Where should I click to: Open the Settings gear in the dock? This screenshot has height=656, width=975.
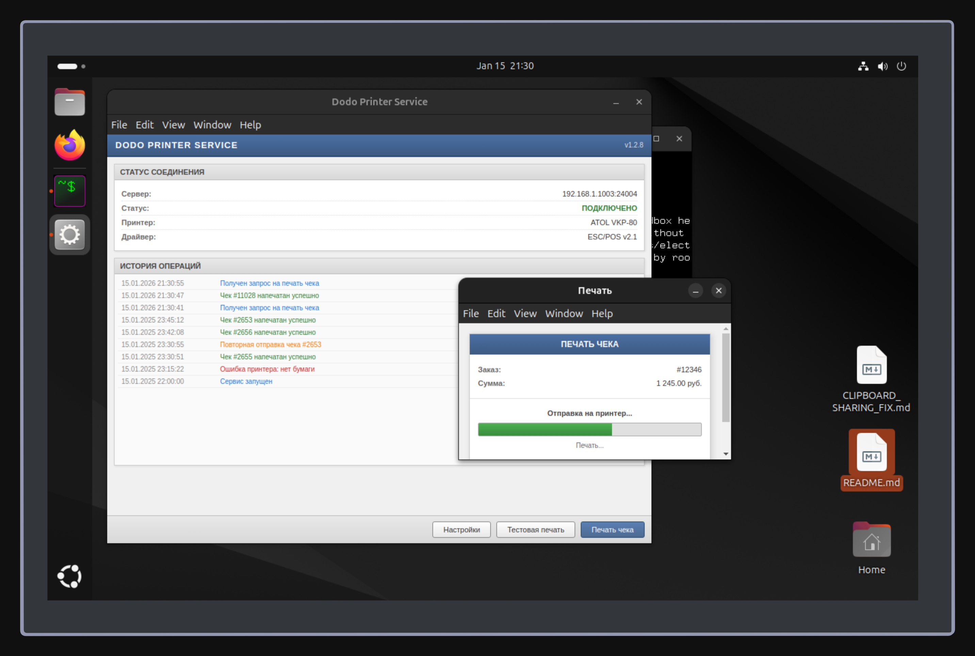tap(69, 234)
